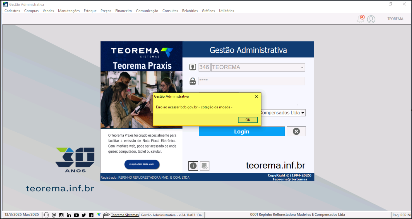Click the cancel X button beside Login
This screenshot has width=412, height=219.
coord(296,132)
